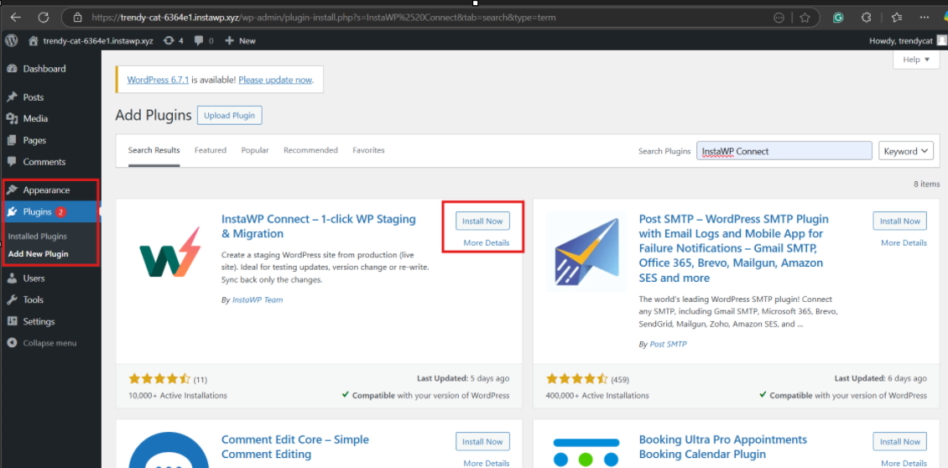
Task: Click the New content plus button
Action: (240, 41)
